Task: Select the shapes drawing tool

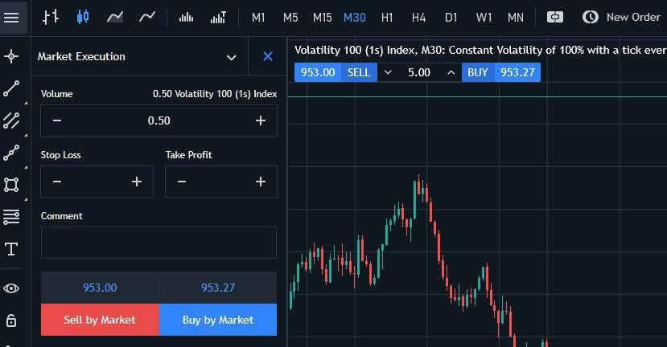Action: [11, 185]
